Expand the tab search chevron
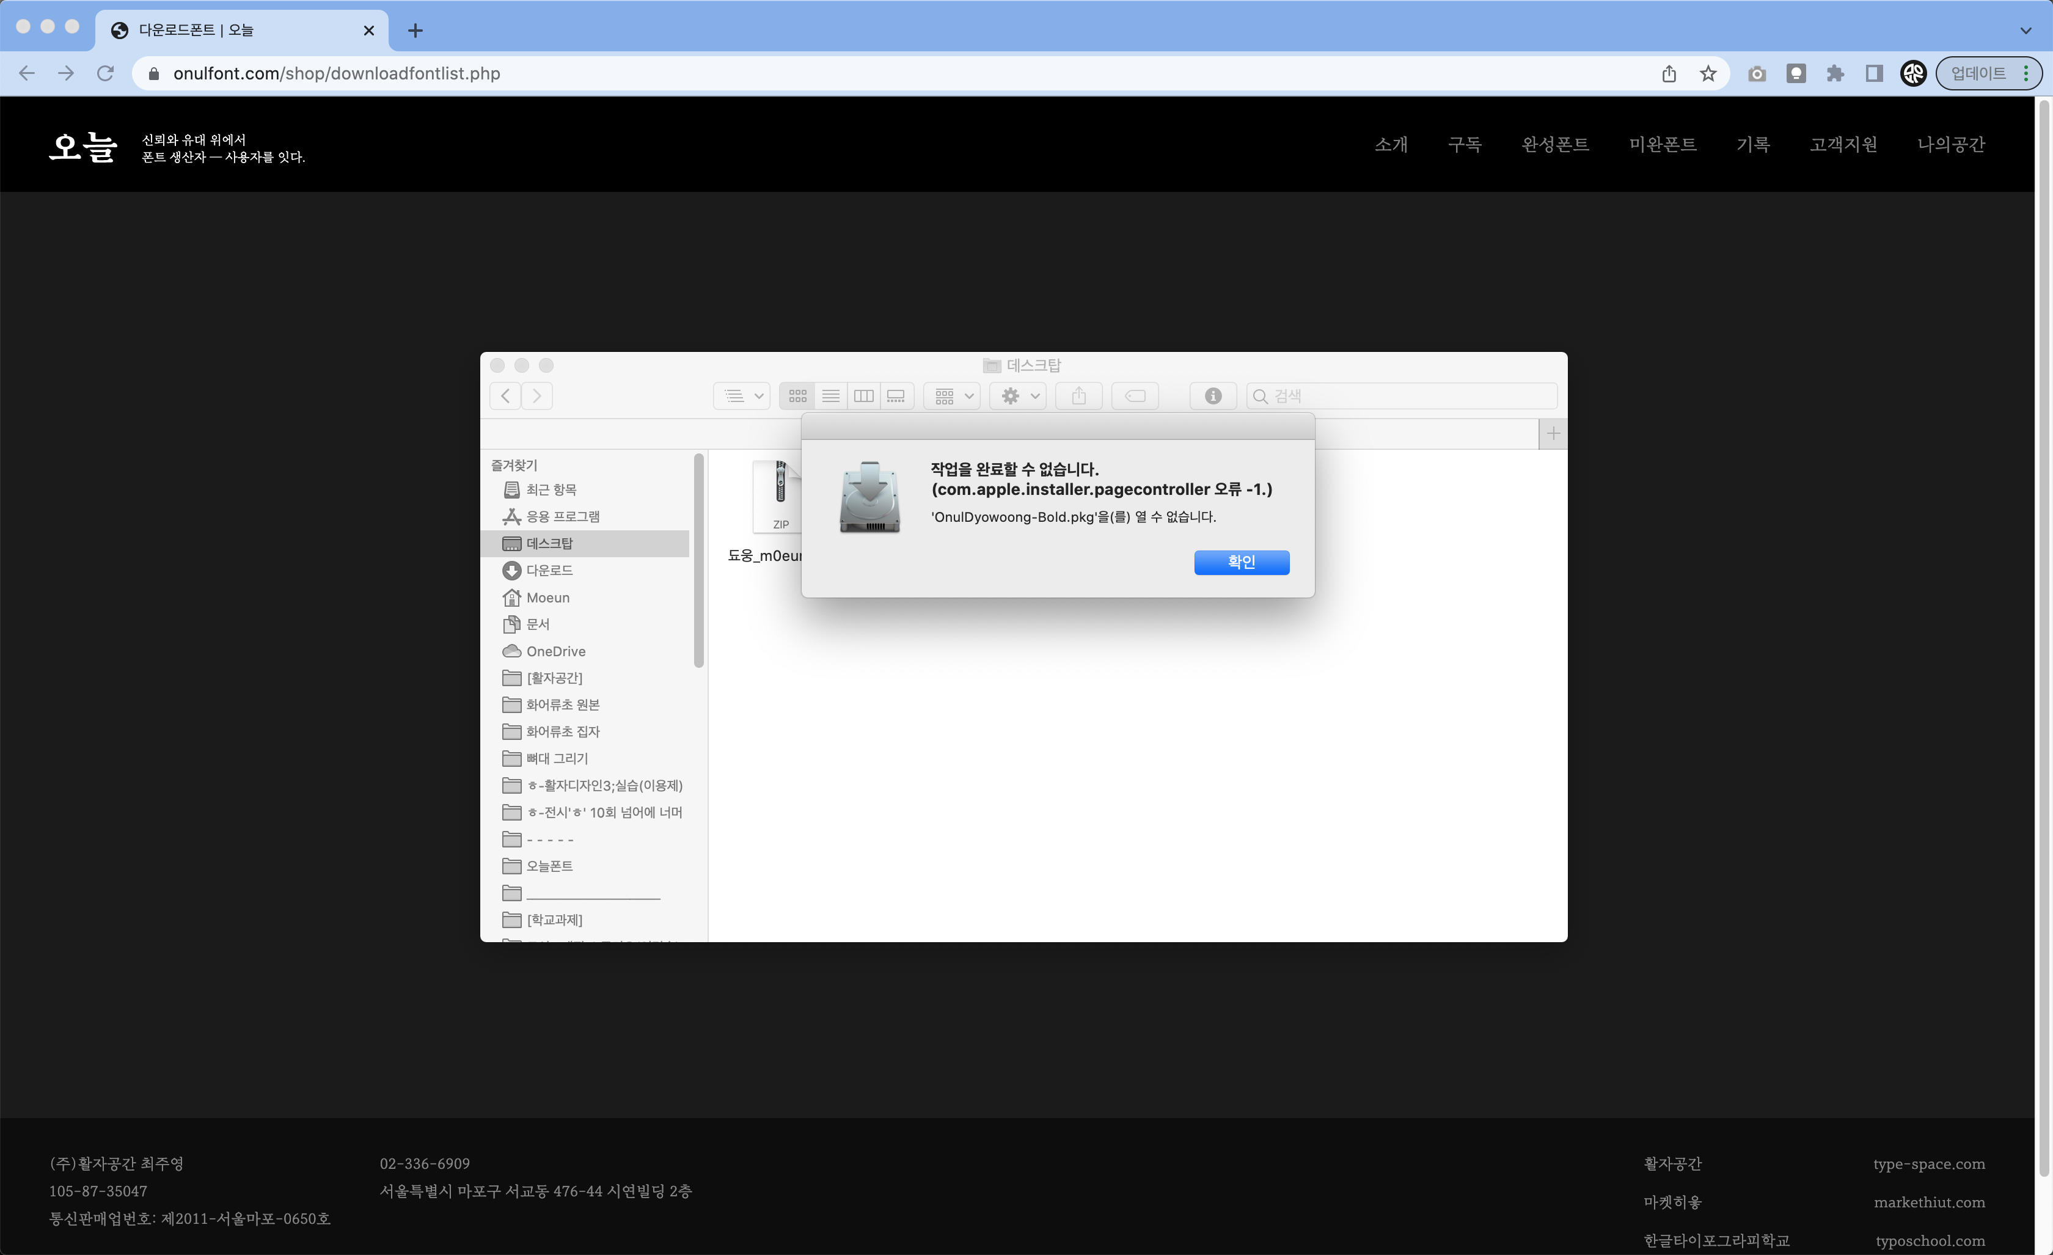The image size is (2053, 1255). [2026, 30]
